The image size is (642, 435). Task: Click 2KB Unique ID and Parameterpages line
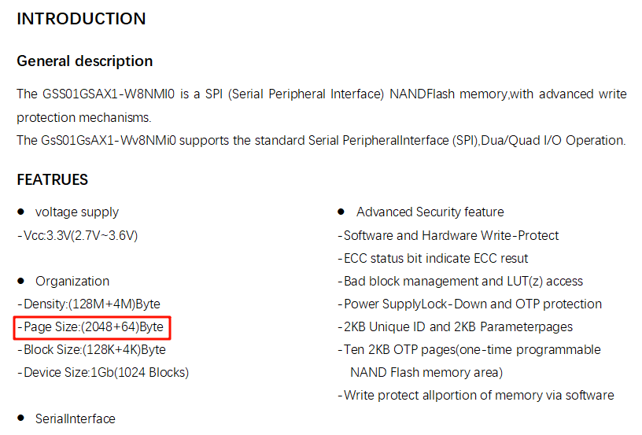[x=456, y=327]
